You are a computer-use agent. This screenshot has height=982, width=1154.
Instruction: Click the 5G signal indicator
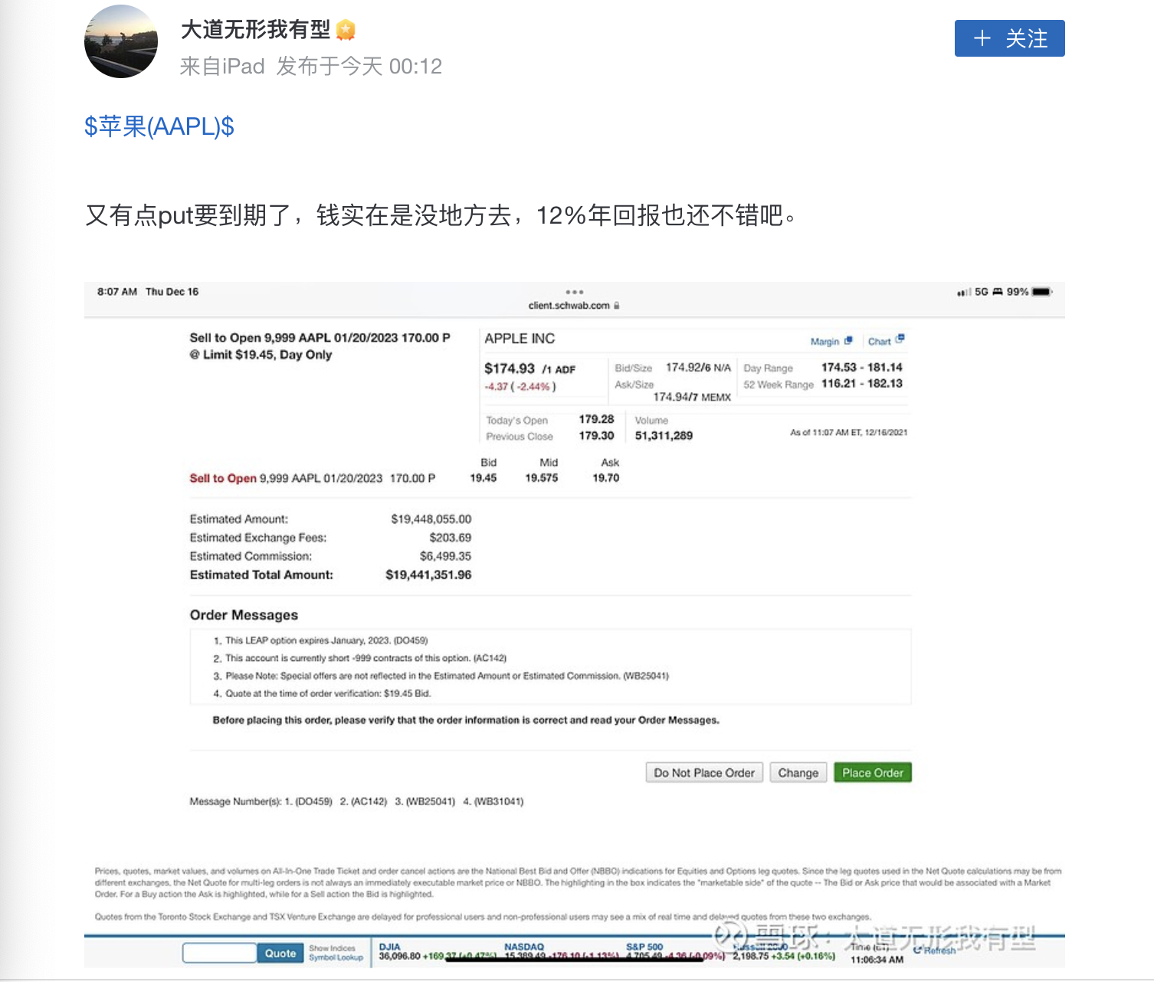[x=982, y=292]
